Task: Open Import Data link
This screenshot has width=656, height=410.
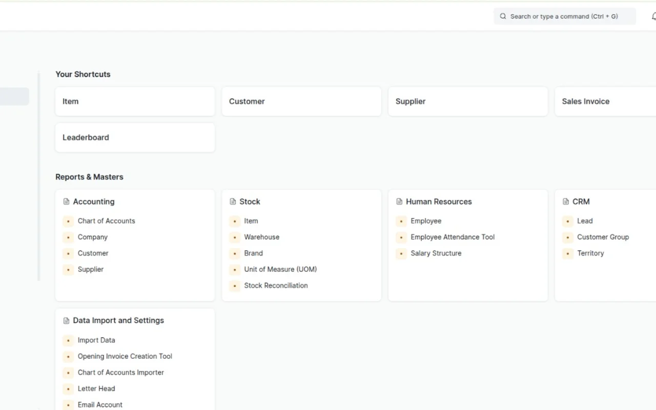Action: [x=96, y=340]
